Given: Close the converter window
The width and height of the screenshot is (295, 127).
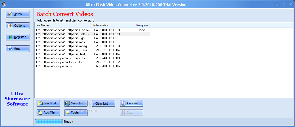Looking at the screenshot, I should (290, 5).
